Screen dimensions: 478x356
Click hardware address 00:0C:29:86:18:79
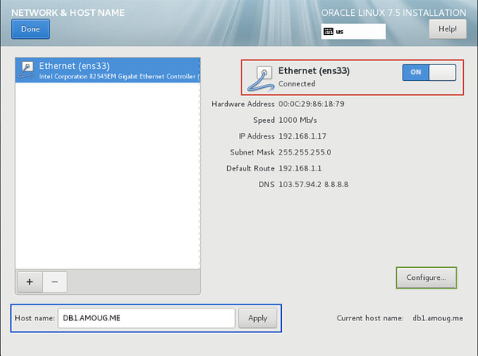(311, 104)
